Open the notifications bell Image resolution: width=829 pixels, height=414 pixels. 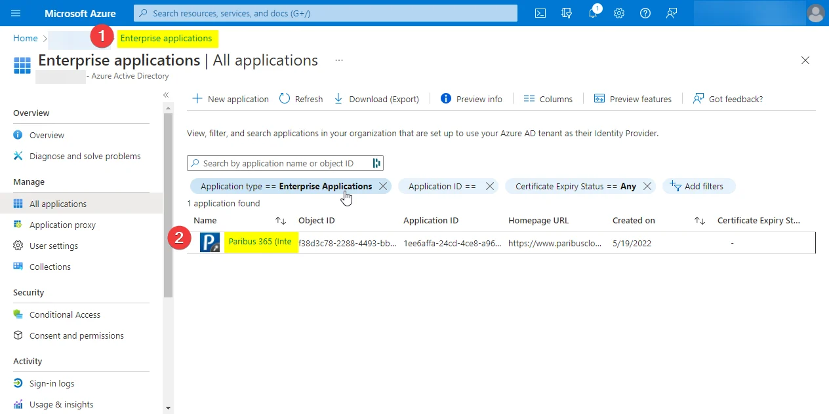pos(593,13)
